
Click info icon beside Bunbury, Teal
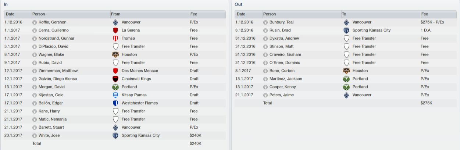265,22
